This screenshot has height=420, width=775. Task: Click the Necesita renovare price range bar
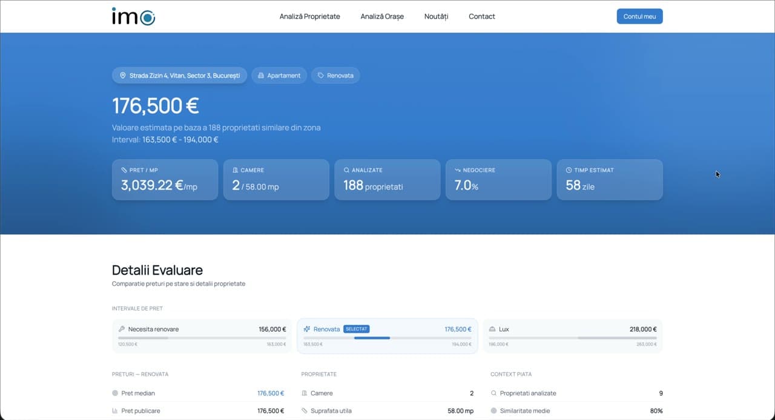pyautogui.click(x=202, y=338)
